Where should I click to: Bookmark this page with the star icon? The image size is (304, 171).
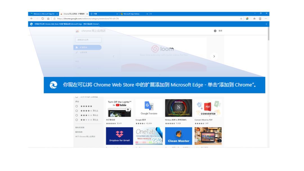pos(241,19)
